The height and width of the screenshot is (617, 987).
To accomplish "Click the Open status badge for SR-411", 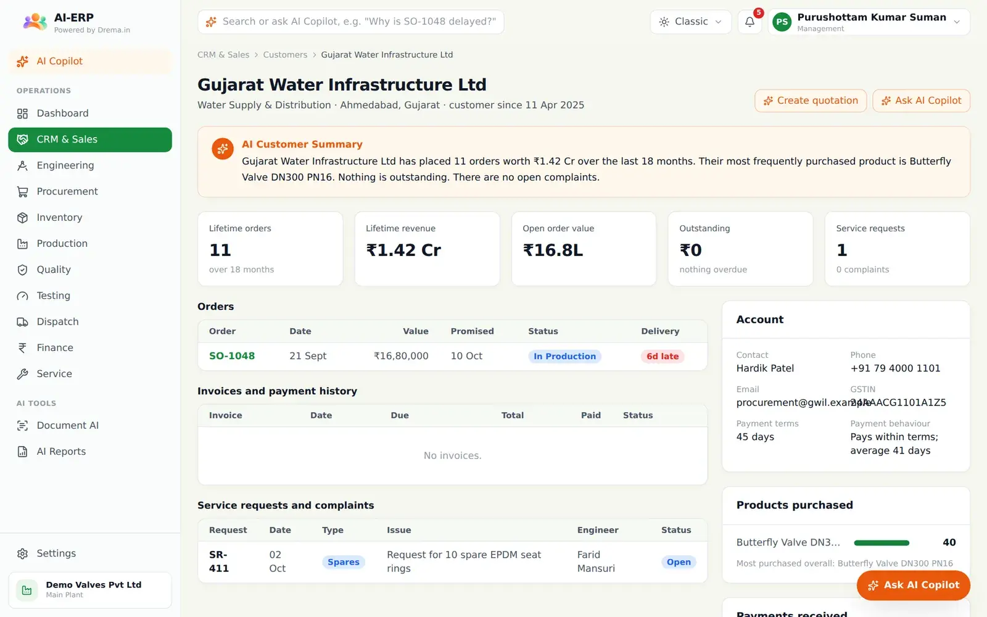I will [679, 562].
